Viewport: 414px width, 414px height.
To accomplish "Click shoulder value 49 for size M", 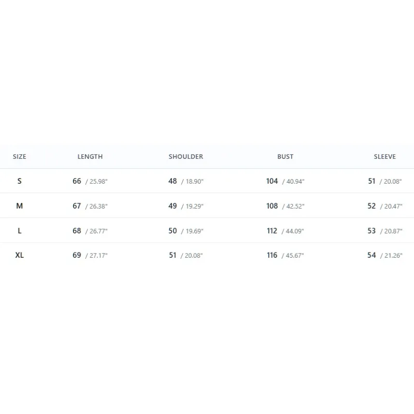I will click(173, 206).
